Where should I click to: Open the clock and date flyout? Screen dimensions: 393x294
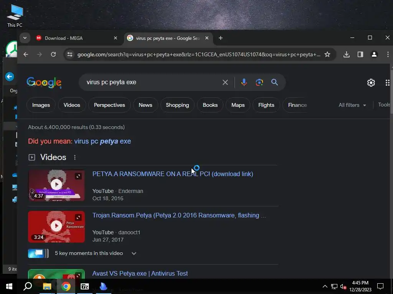[x=360, y=286]
